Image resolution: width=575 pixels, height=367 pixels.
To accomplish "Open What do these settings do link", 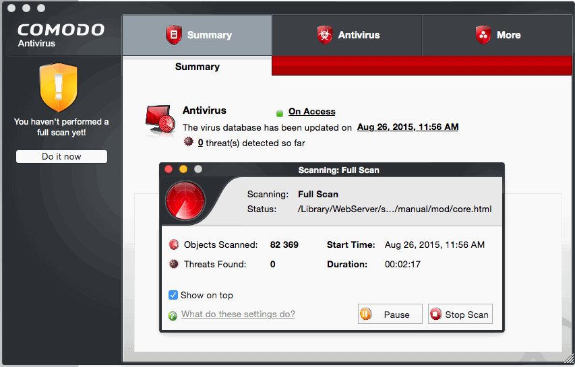I will pos(238,314).
